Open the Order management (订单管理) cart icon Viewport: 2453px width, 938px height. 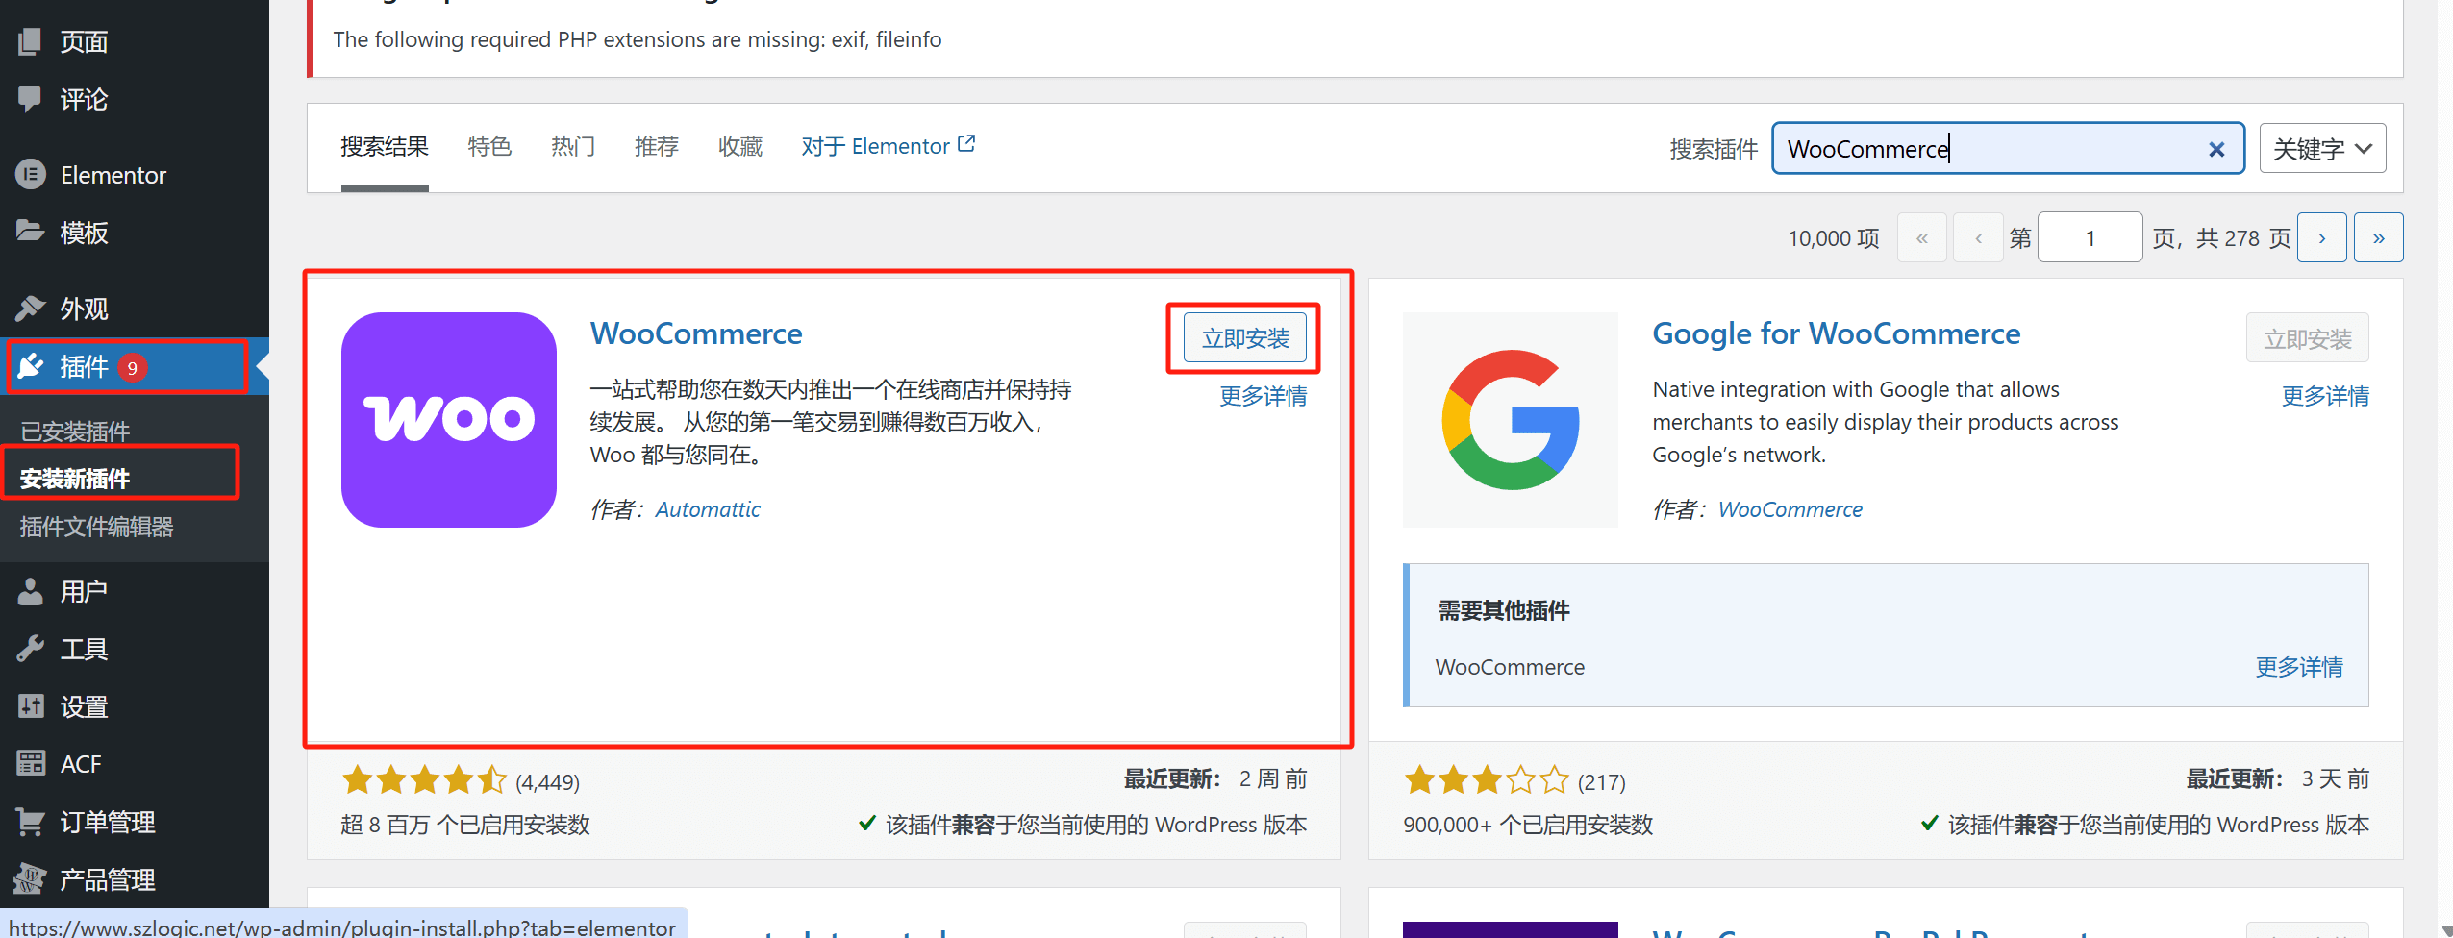[x=30, y=822]
